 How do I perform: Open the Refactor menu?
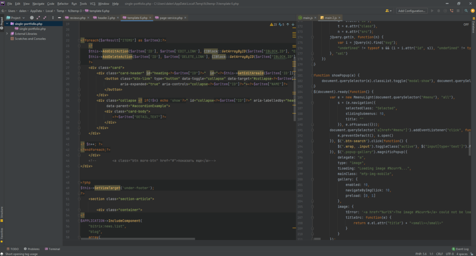62,3
